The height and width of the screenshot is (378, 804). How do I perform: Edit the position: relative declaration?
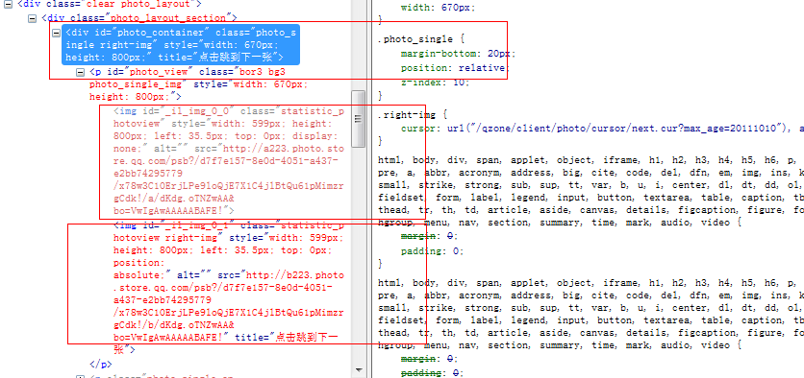[454, 68]
